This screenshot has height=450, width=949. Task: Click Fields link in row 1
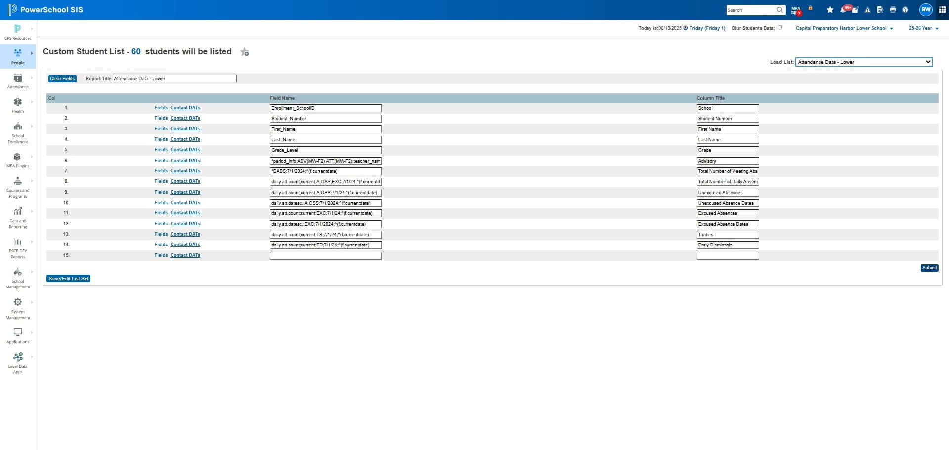click(161, 108)
